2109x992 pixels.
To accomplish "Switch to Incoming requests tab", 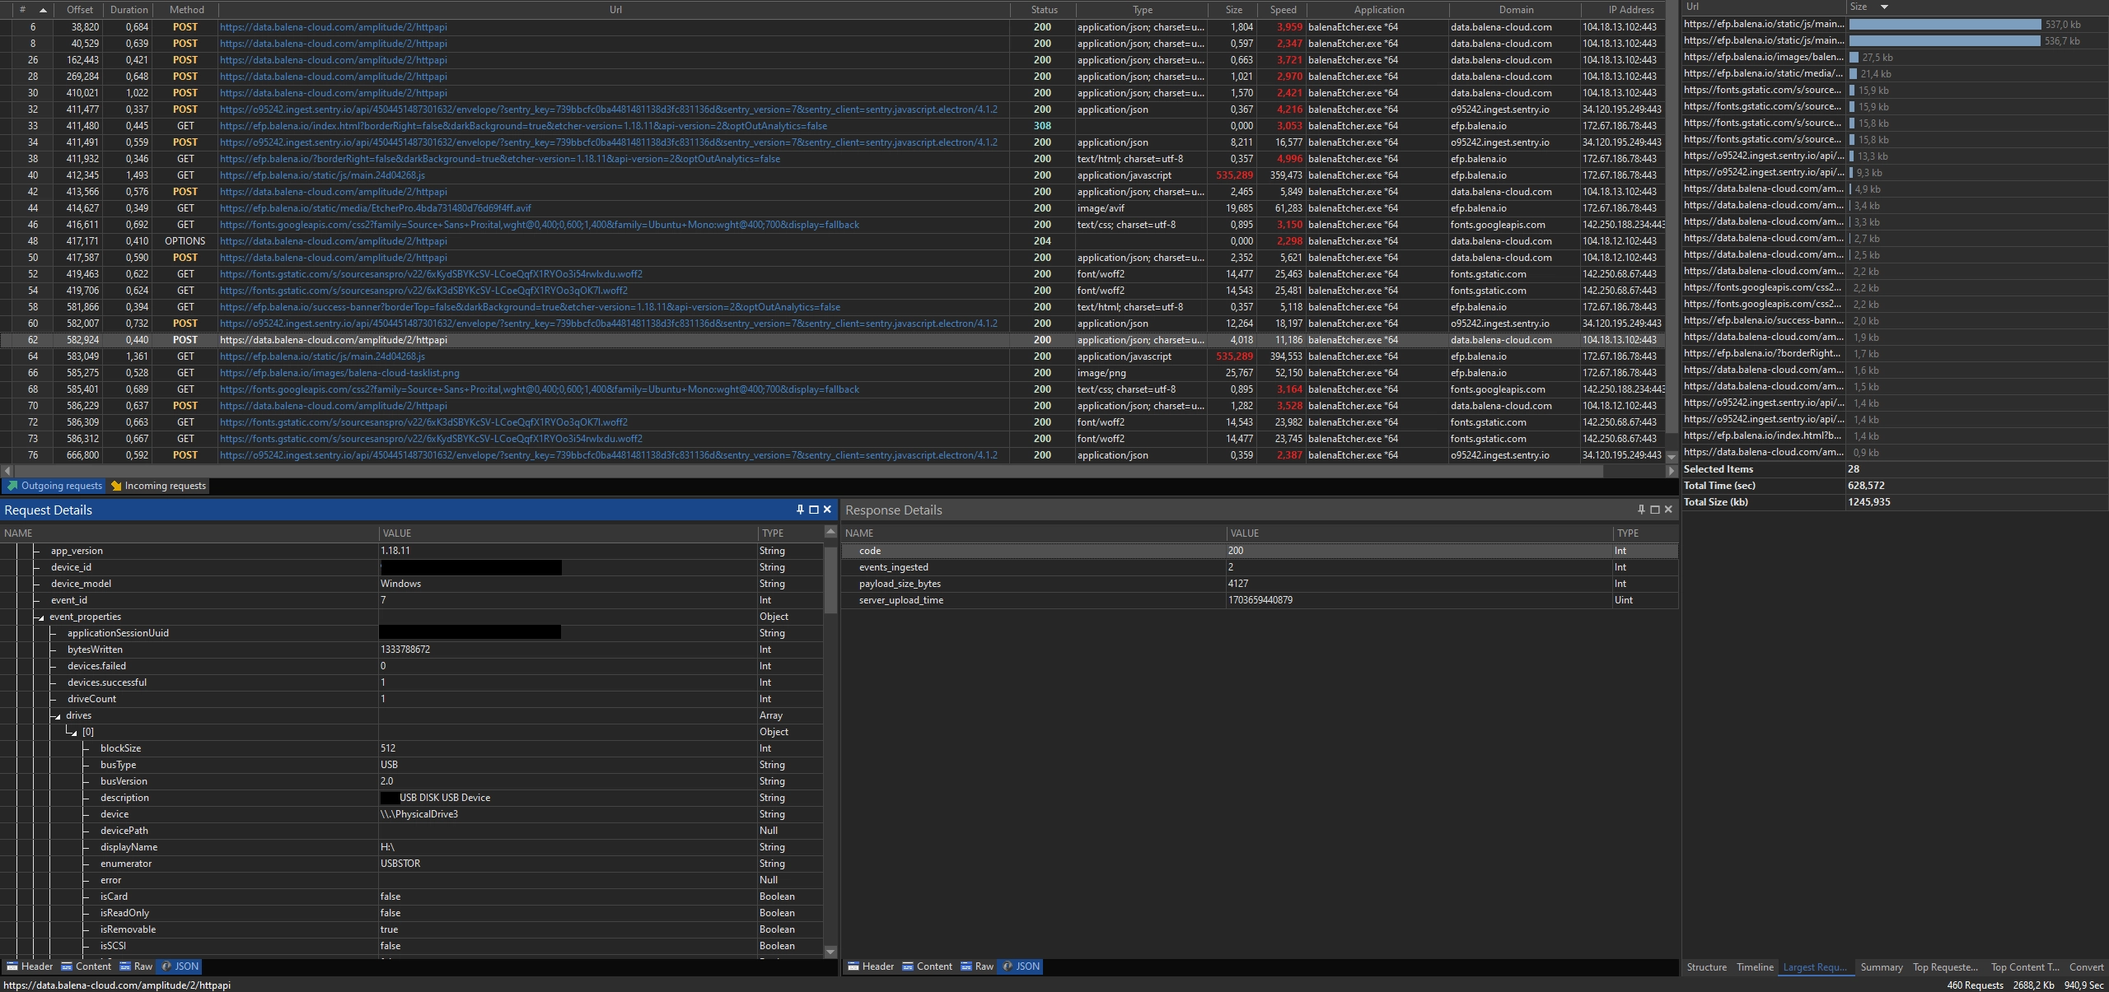I will coord(158,486).
